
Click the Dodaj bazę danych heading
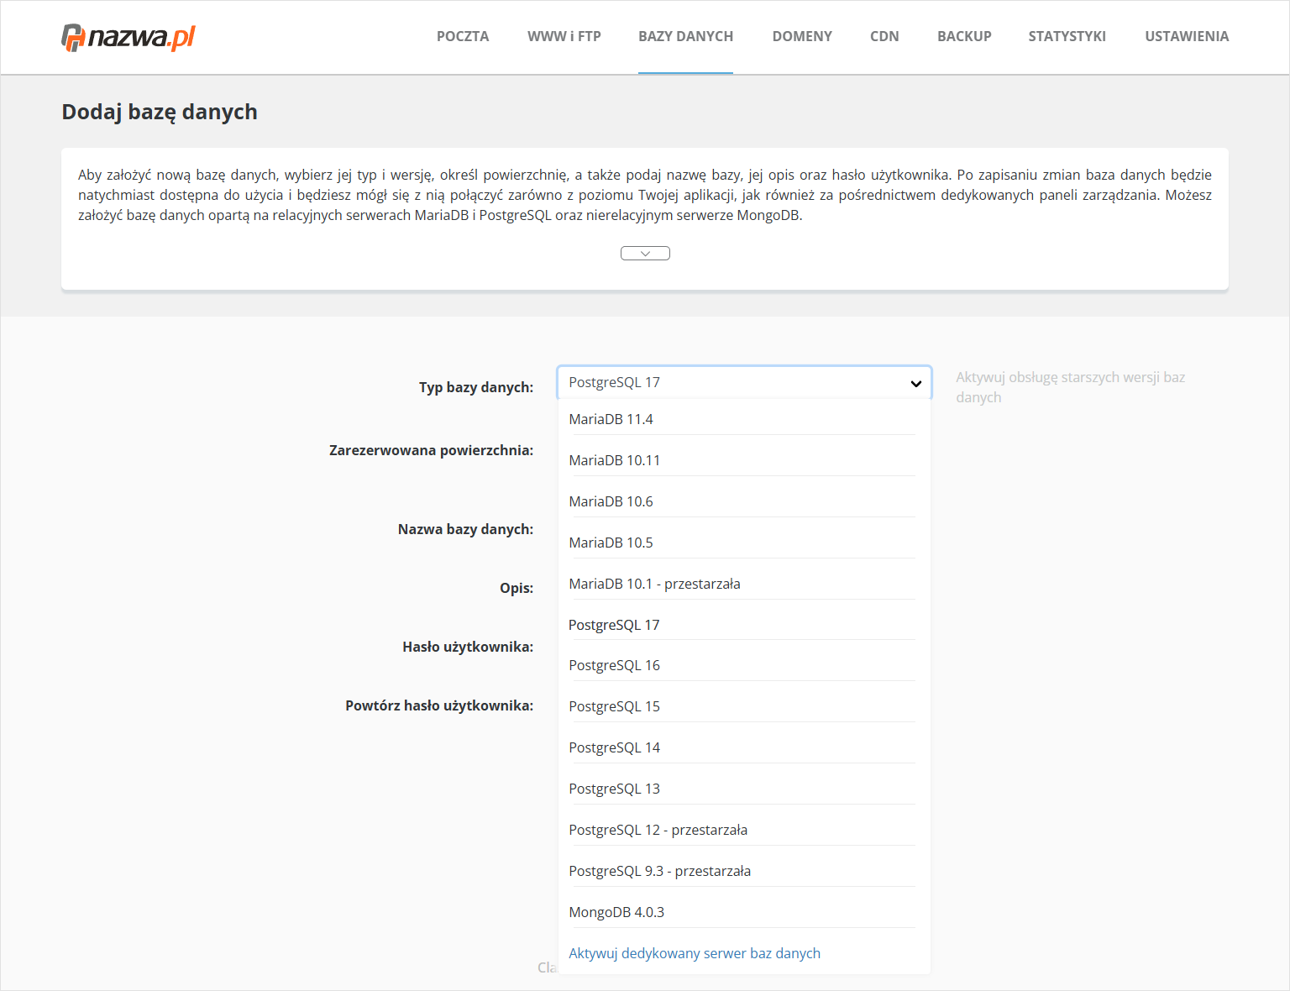pos(160,112)
